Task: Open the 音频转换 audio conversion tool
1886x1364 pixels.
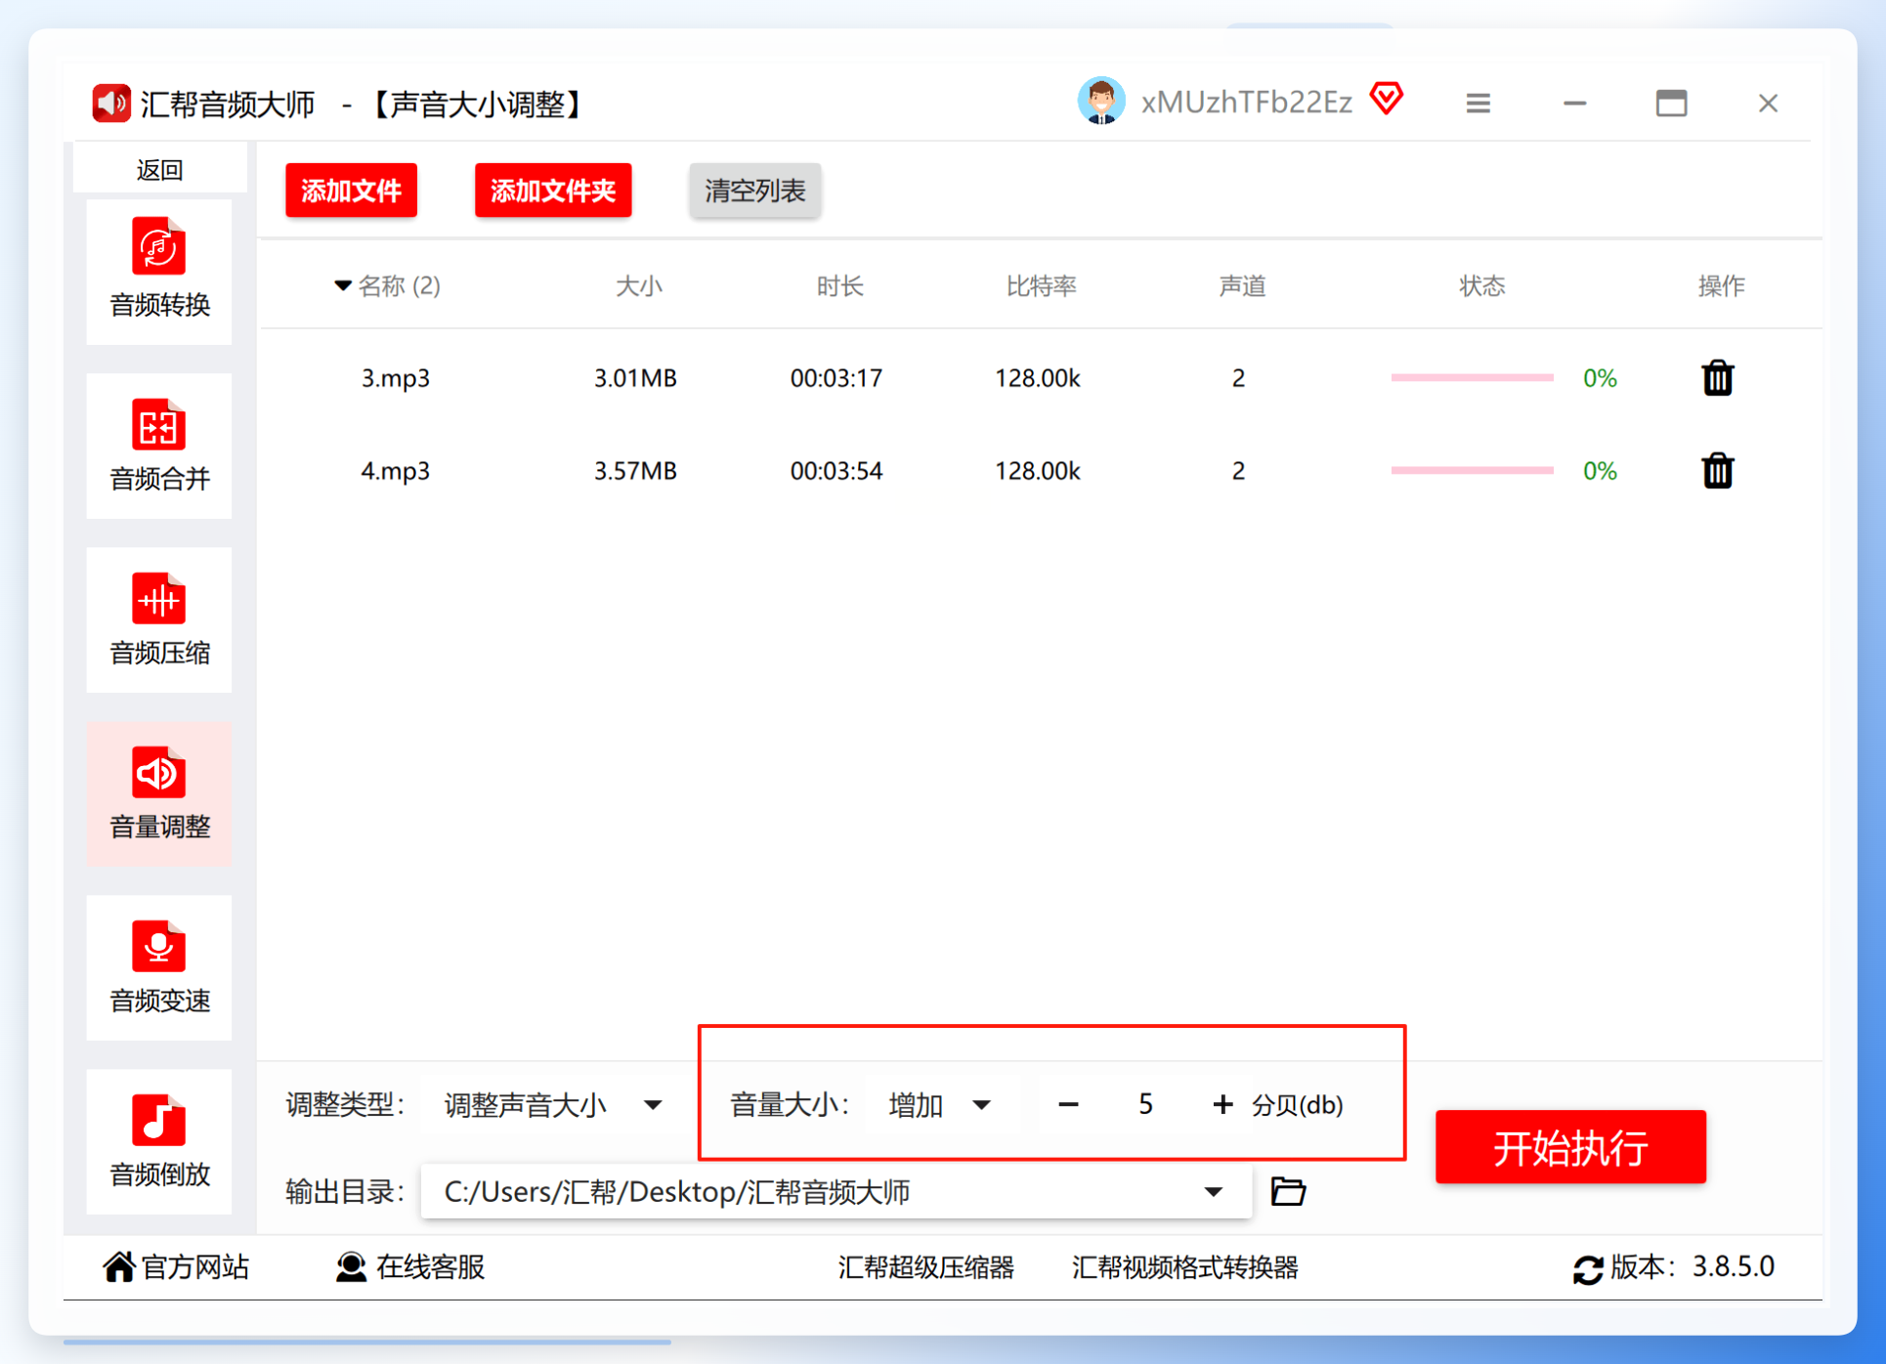Action: coord(159,271)
